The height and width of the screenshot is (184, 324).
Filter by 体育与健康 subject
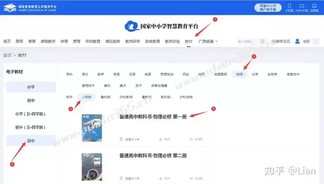pyautogui.click(x=159, y=86)
